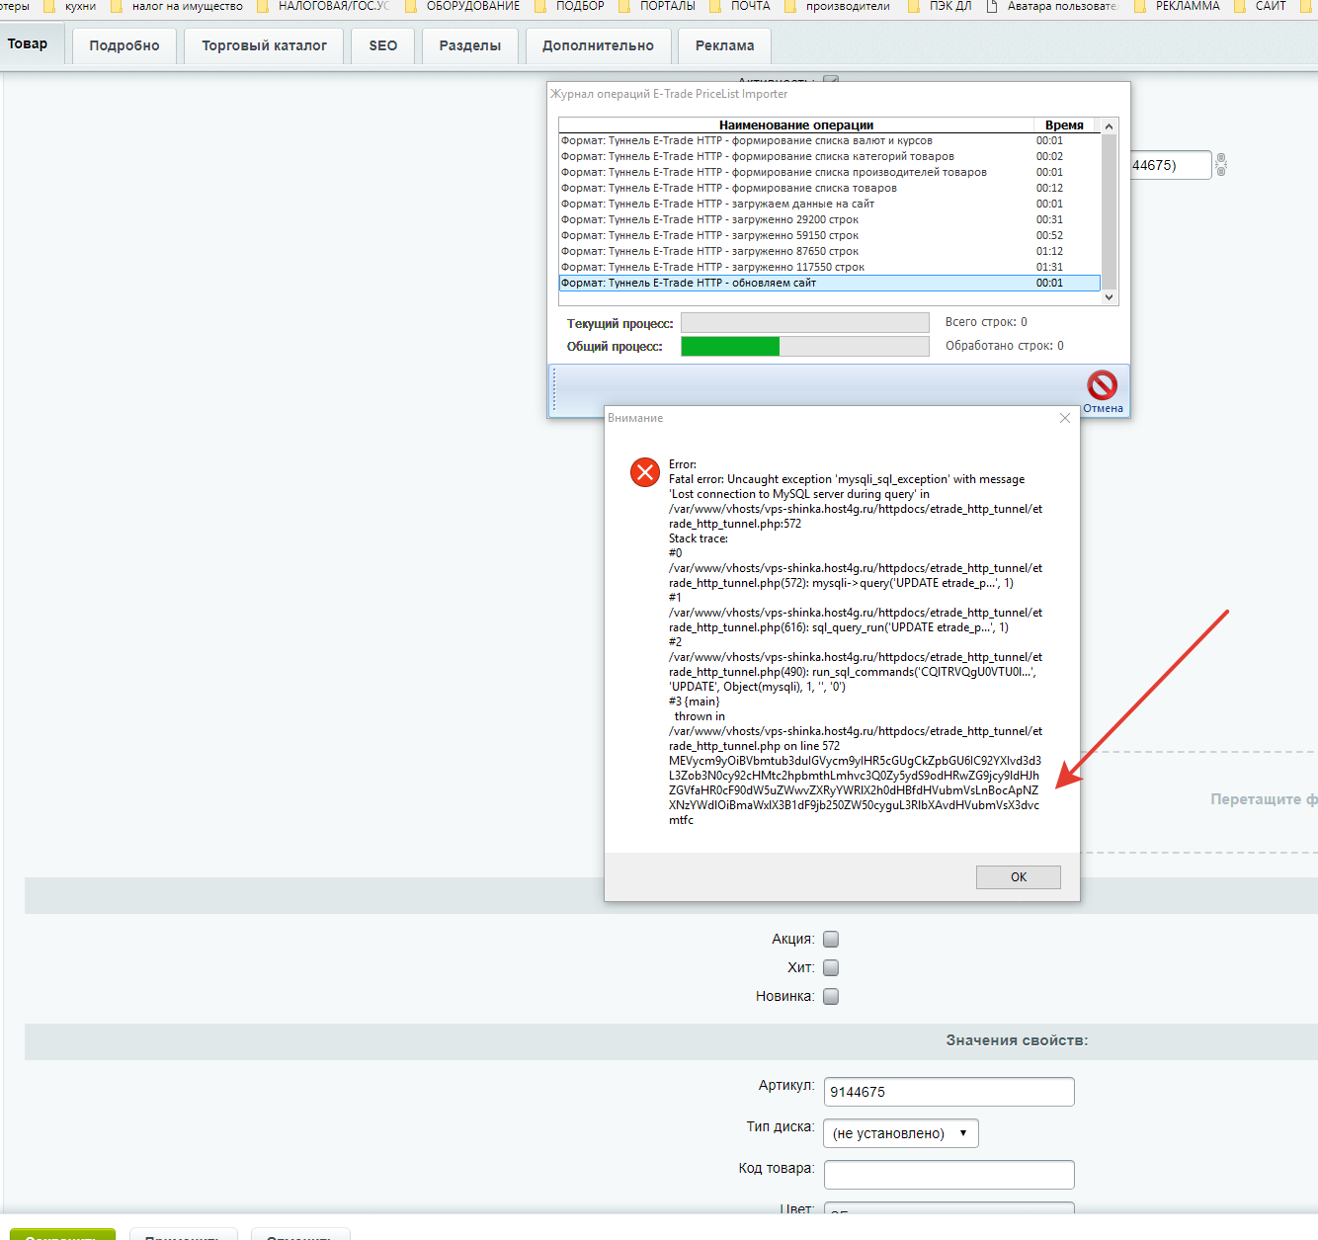Open ПОДБОР bookmark folder
Screen dimensions: 1318x1240
pos(569,6)
